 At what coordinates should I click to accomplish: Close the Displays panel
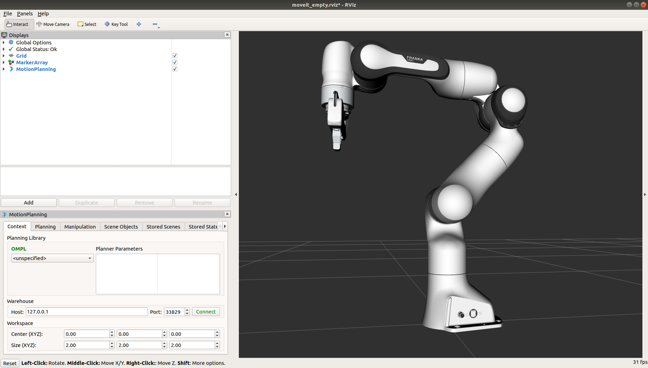point(227,35)
